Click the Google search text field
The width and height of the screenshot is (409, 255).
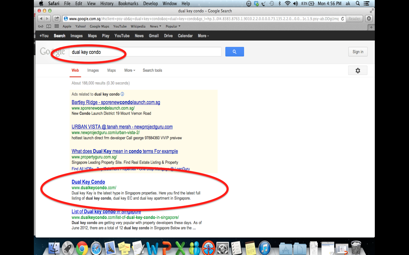point(145,52)
